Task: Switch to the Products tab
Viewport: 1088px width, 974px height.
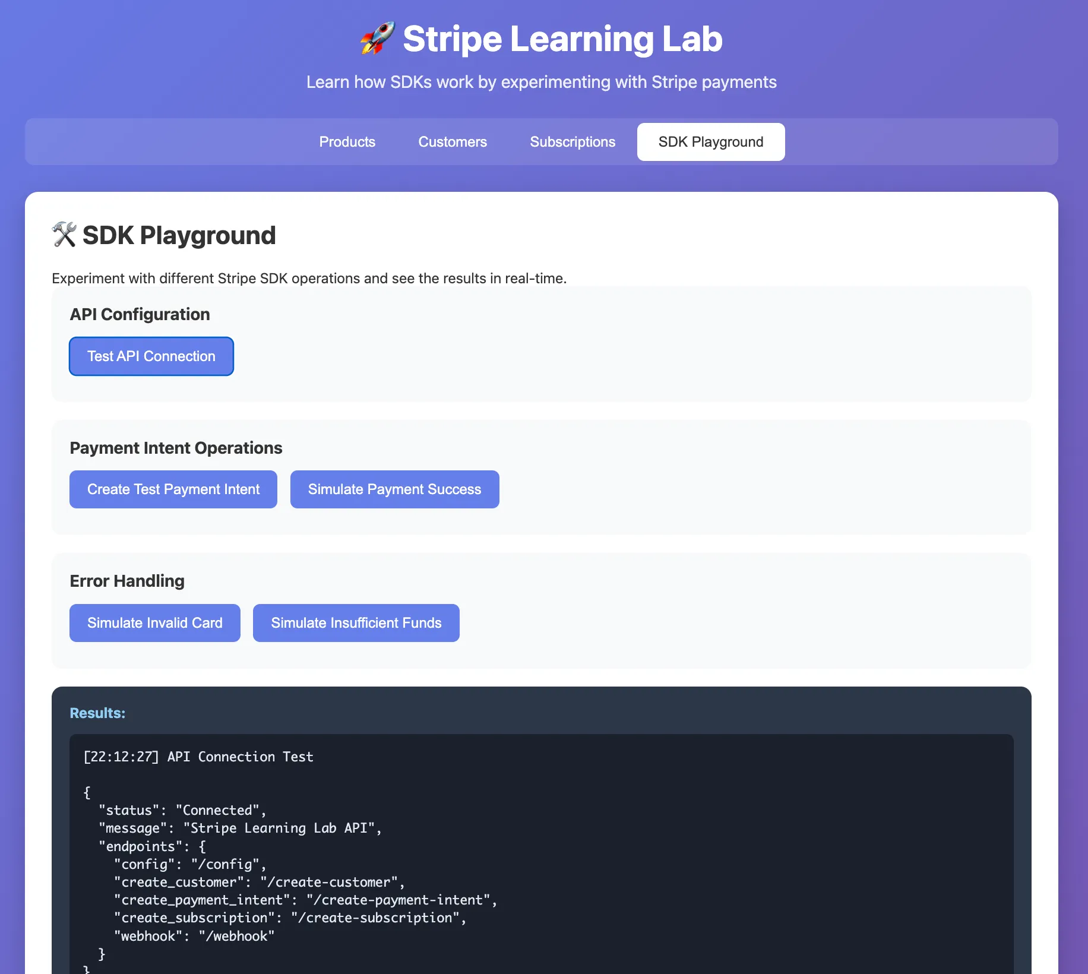Action: 347,141
